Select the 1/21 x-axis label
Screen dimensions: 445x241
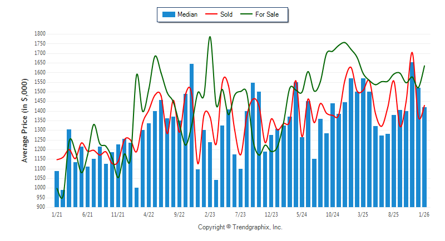click(x=57, y=214)
